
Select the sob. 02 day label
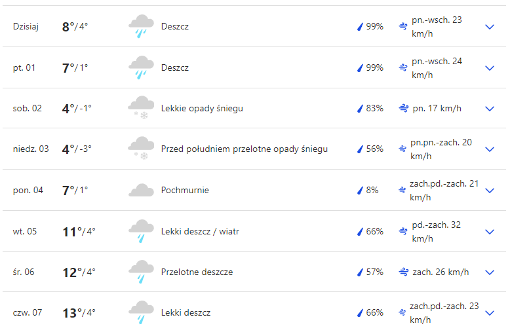(28, 108)
